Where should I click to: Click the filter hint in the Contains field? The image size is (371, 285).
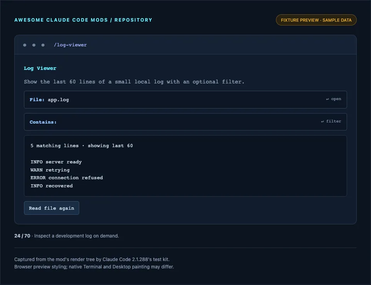[331, 121]
